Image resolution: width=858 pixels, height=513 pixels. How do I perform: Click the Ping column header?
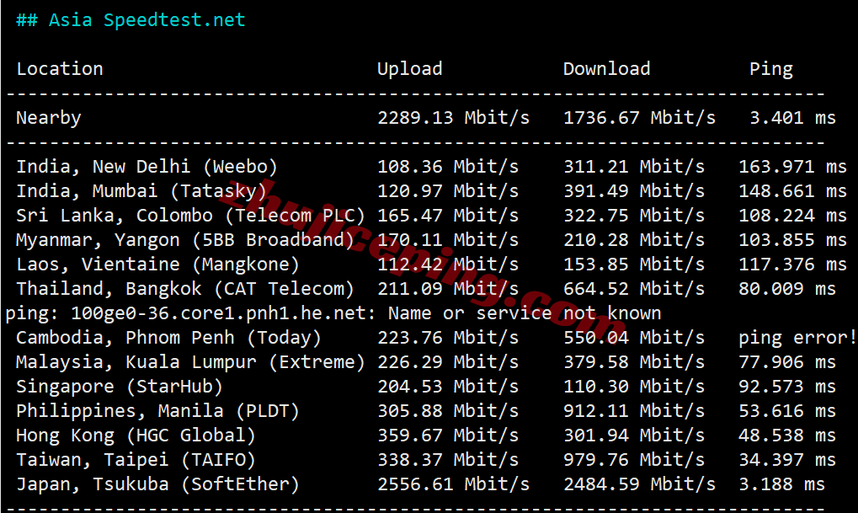click(770, 69)
